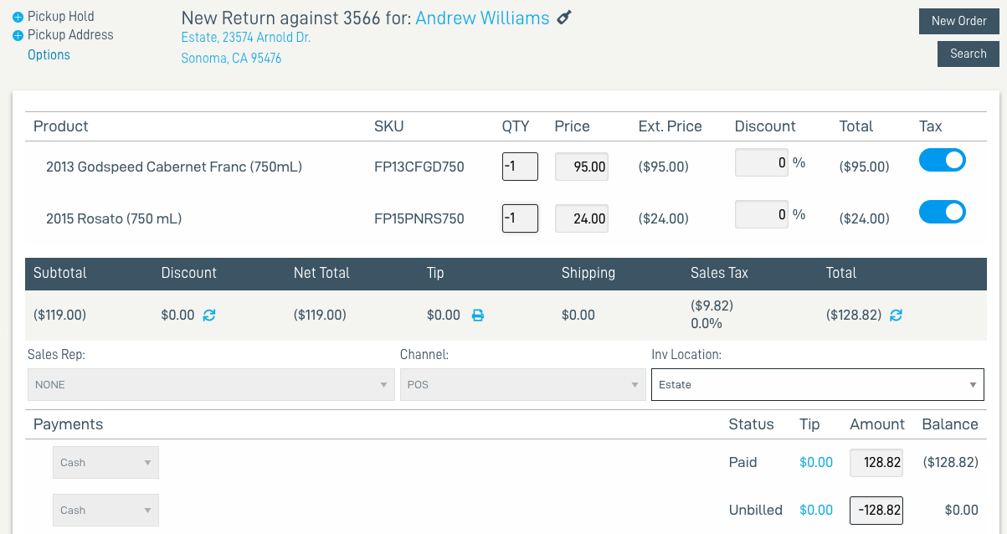Viewport: 1007px width, 534px height.
Task: Click the add Pickup Hold plus icon
Action: 18,15
